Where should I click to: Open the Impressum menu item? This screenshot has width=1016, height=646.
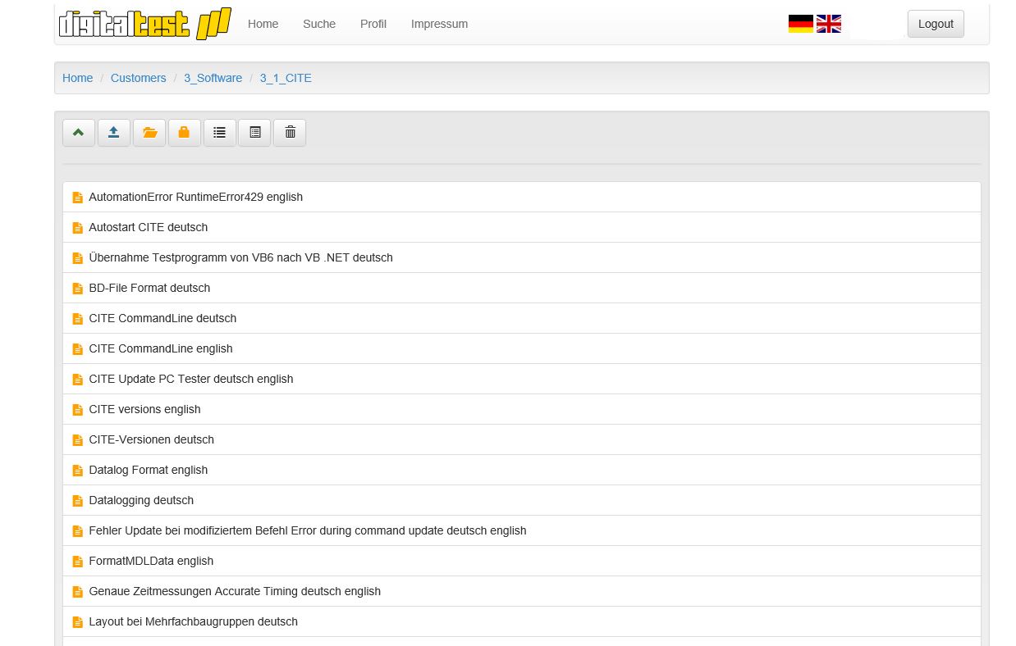tap(440, 24)
